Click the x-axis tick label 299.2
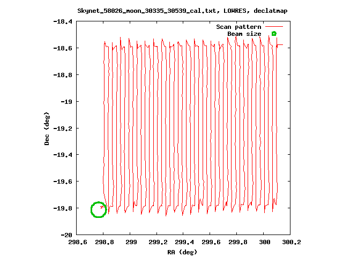This screenshot has width=343, height=257. [x=158, y=242]
